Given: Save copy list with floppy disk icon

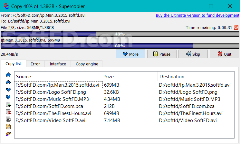Looking at the screenshot, I should coord(8,127).
